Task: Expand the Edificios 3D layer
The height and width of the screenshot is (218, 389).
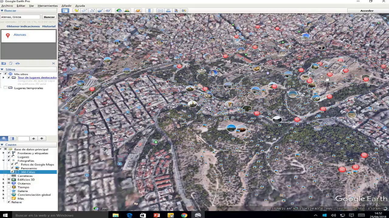Action: pyautogui.click(x=4, y=180)
